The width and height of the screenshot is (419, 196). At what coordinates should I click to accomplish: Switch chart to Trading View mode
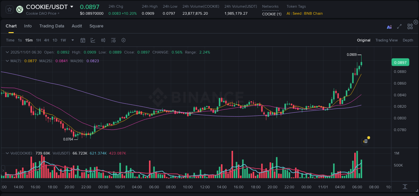pyautogui.click(x=386, y=40)
